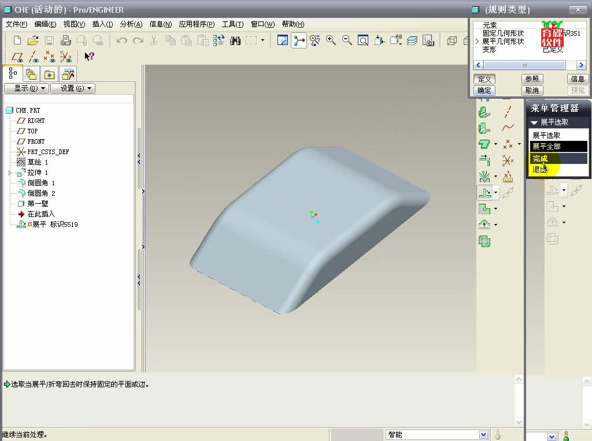Choose 展平选取 option in menu manager
This screenshot has height=441, width=592.
(558, 135)
